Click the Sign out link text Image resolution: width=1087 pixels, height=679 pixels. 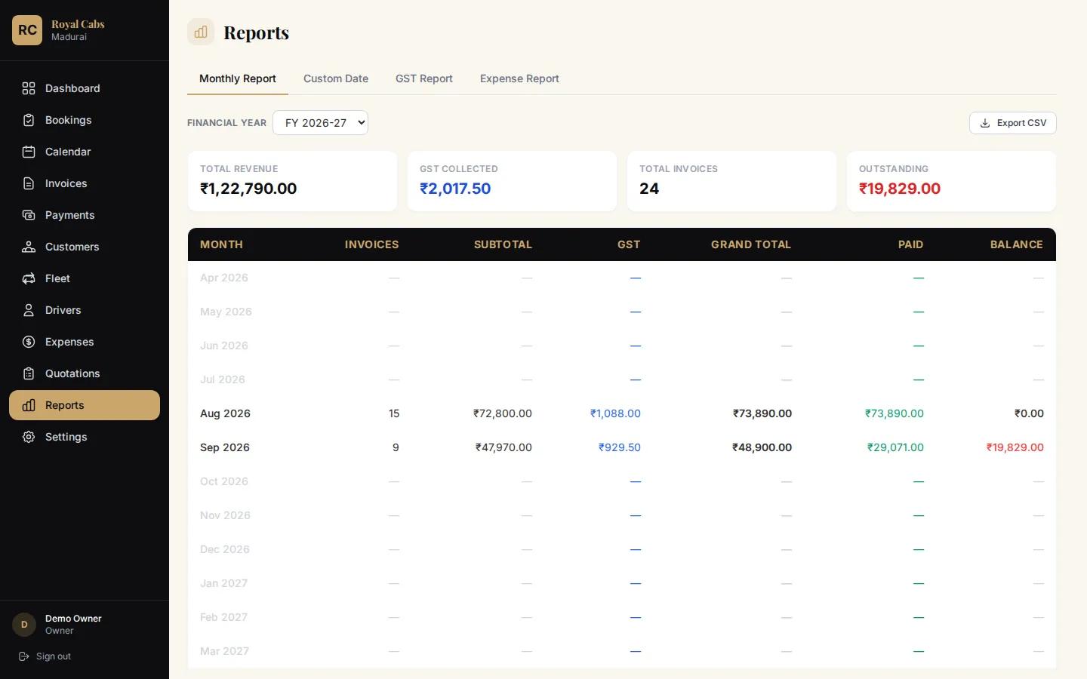pyautogui.click(x=54, y=656)
